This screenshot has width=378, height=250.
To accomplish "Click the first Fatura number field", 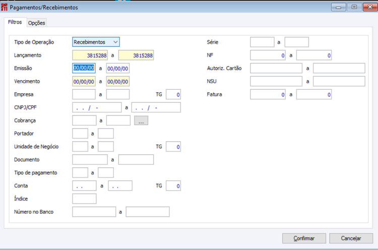I will point(268,94).
